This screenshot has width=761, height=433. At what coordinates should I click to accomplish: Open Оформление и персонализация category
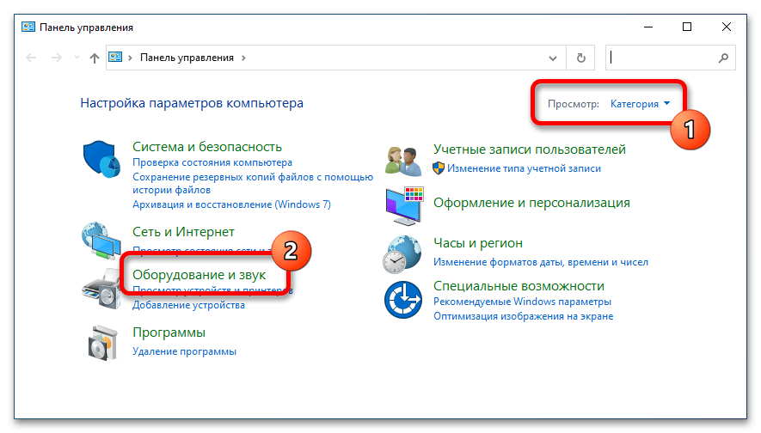click(x=531, y=203)
